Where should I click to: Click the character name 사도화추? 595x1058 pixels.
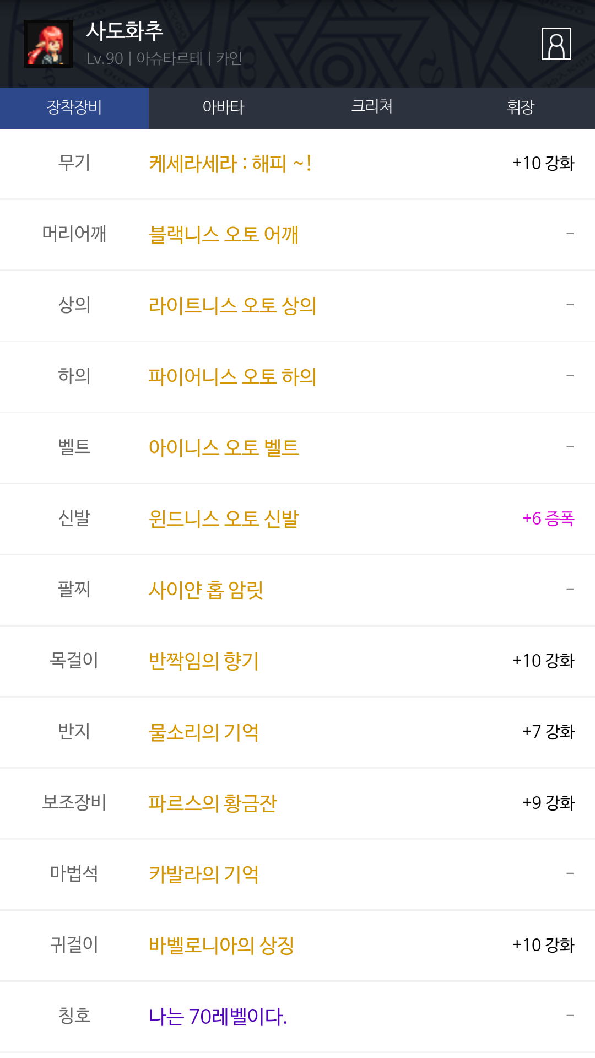pos(125,31)
